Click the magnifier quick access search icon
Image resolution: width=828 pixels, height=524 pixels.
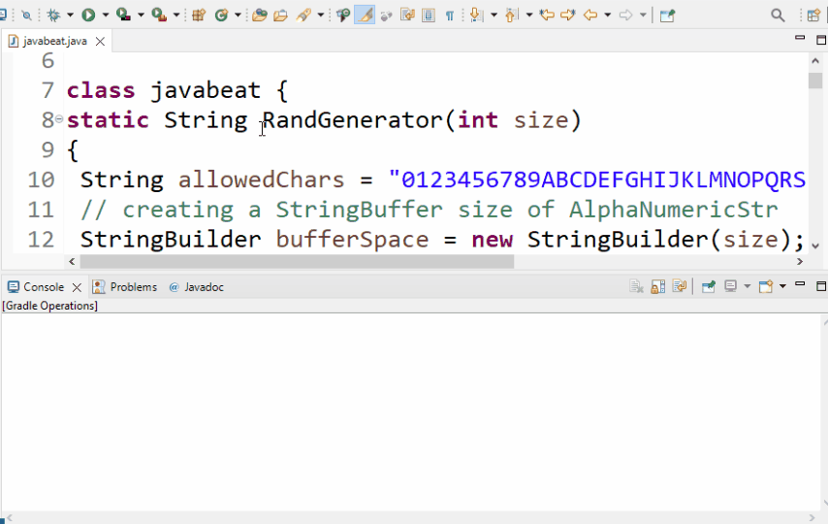click(x=778, y=16)
